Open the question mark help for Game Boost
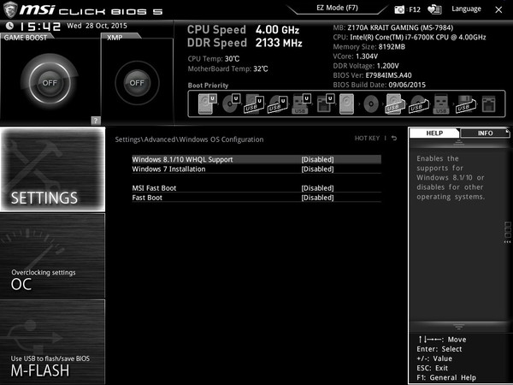513x385 pixels. point(96,121)
